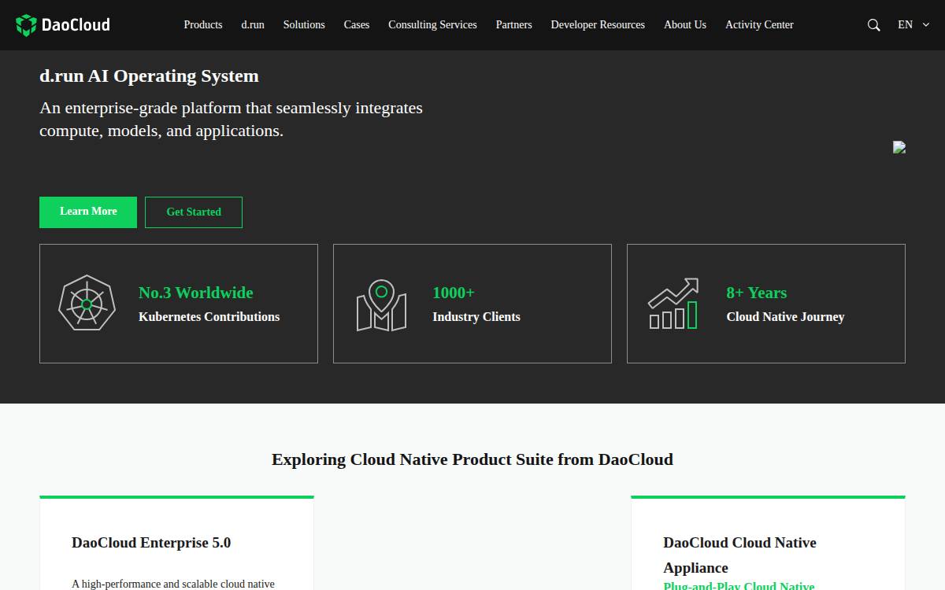Open DaoCloud Cloud Native Appliance card title
Viewport: 945px width, 590px height.
[x=740, y=555]
